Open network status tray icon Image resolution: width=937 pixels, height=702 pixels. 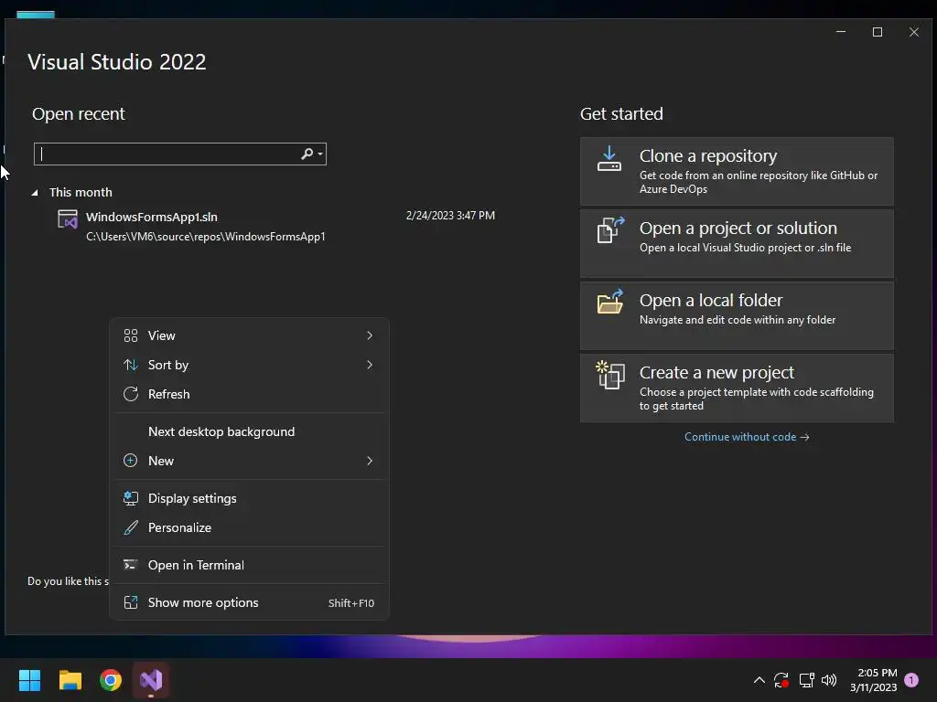coord(806,680)
